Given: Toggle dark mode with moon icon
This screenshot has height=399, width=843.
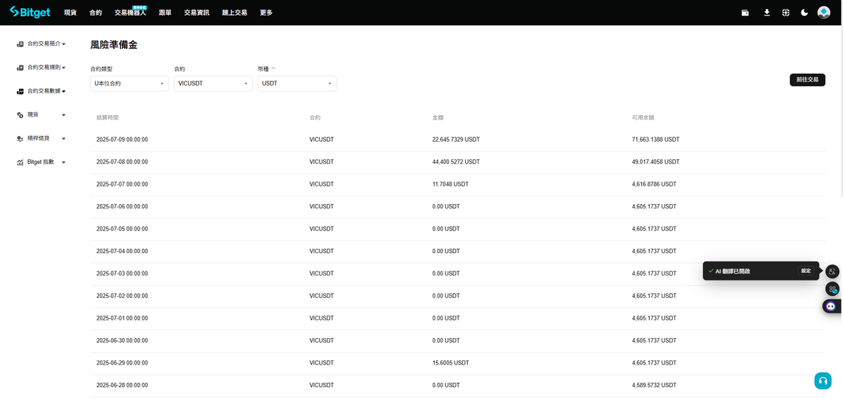Looking at the screenshot, I should (x=804, y=13).
